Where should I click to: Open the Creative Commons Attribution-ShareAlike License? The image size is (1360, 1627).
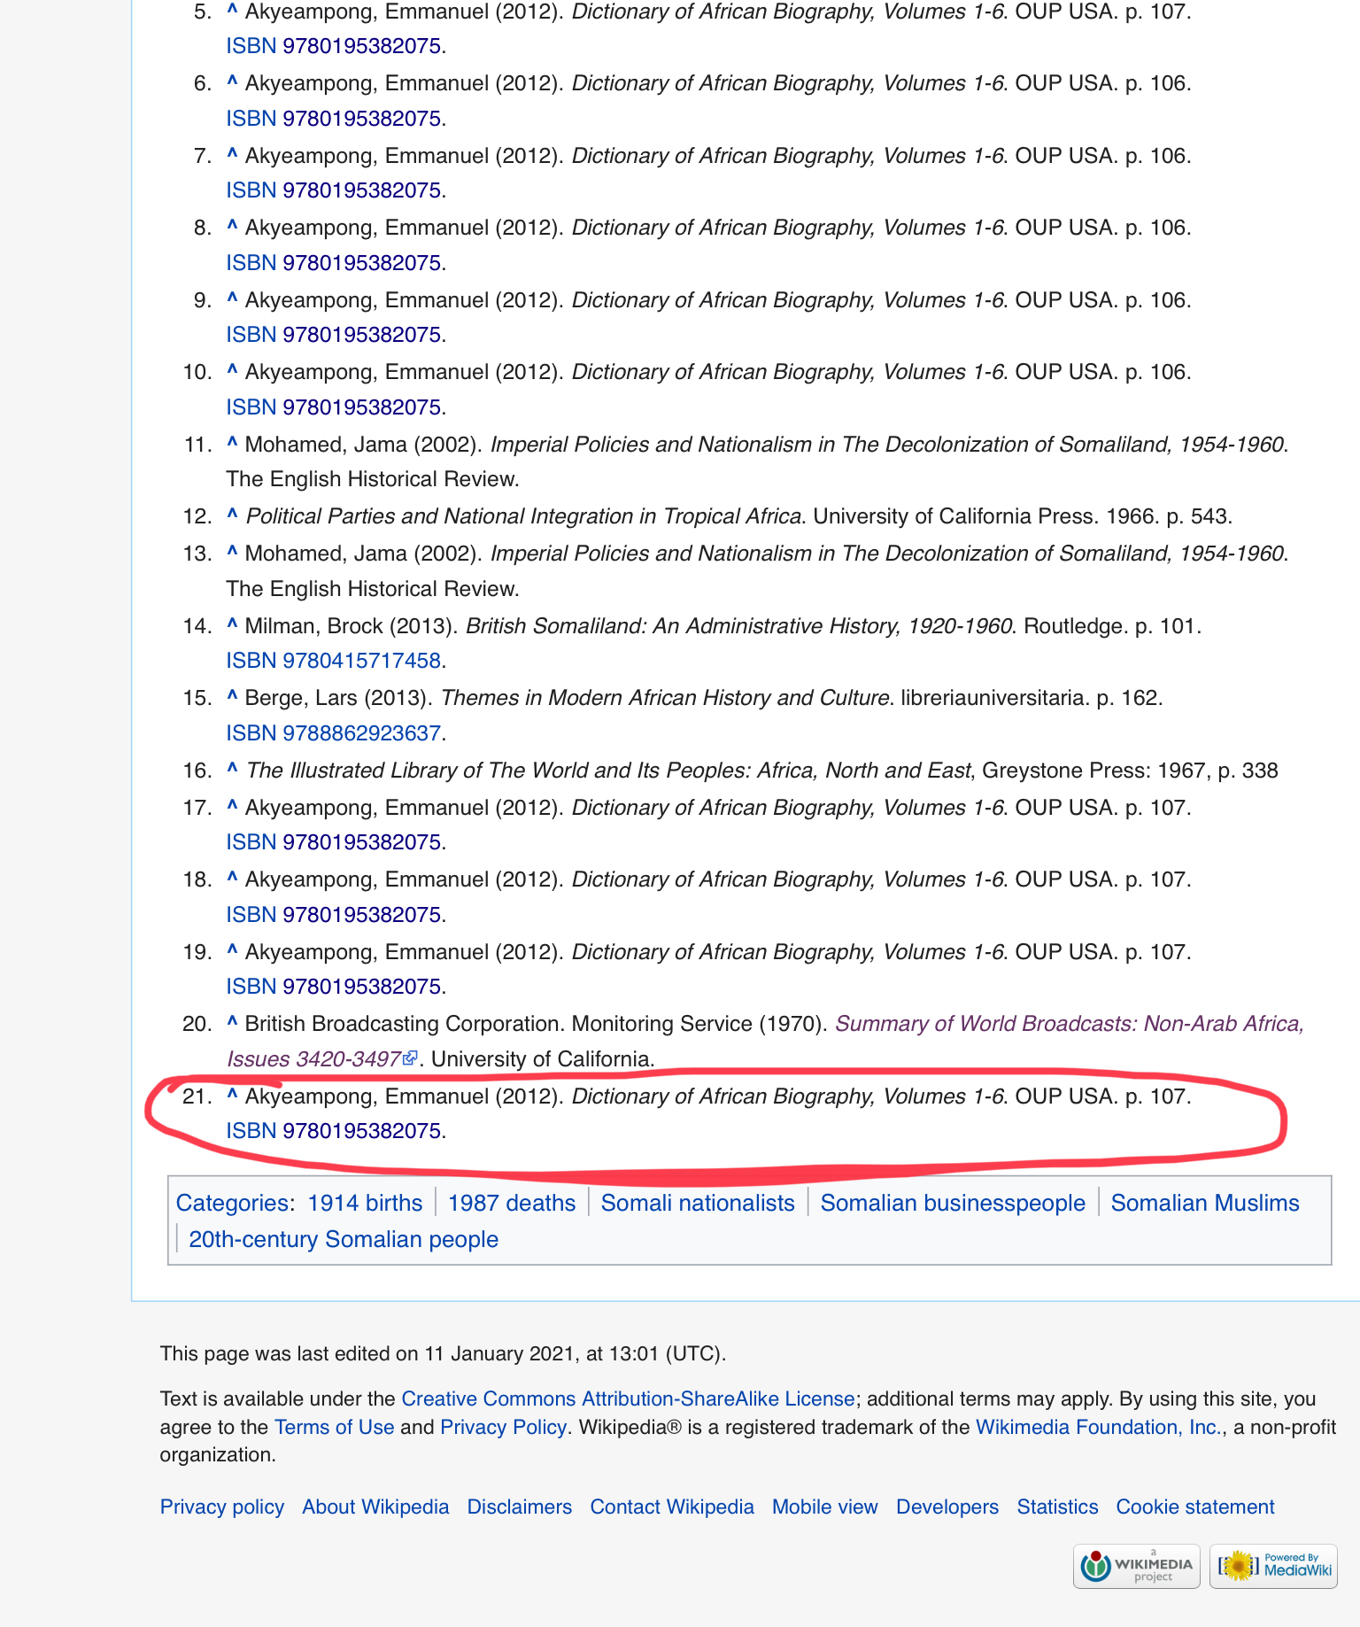click(628, 1398)
